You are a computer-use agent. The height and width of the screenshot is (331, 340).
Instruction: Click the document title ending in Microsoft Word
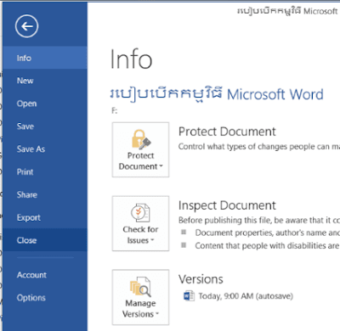point(217,94)
